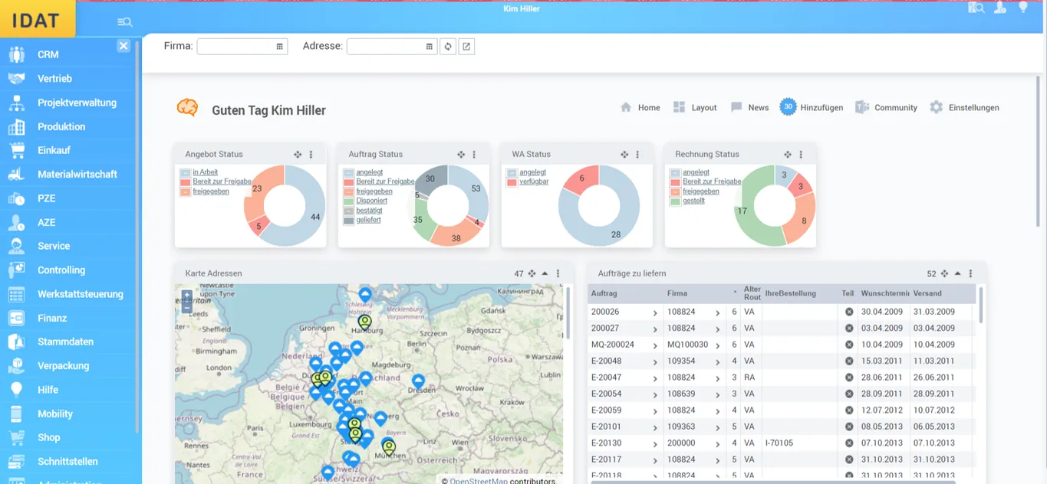This screenshot has height=484, width=1047.
Task: Click the refresh icon next to Adresse field
Action: (449, 47)
